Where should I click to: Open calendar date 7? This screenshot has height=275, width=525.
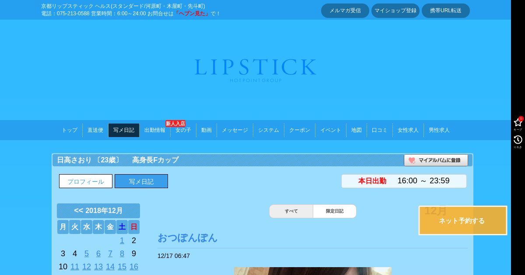click(x=110, y=254)
